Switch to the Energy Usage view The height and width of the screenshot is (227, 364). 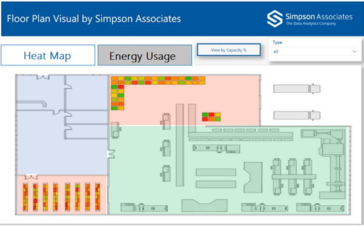coord(145,55)
